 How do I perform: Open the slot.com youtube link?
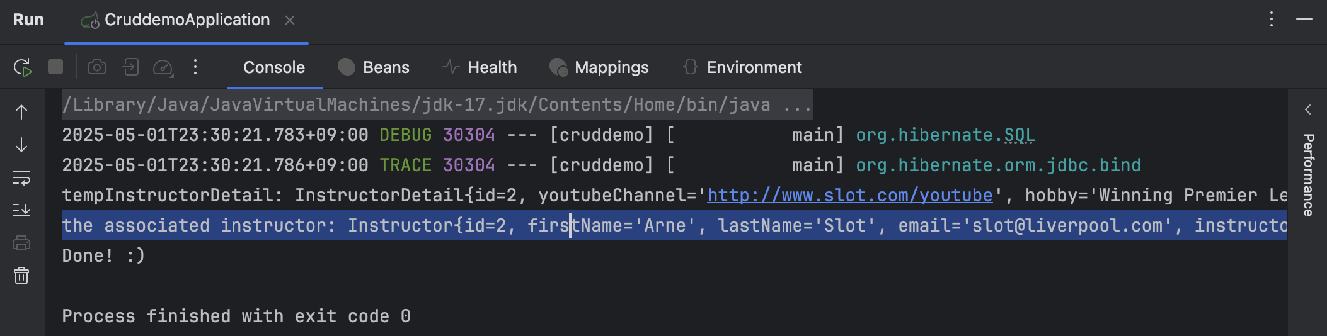tap(849, 196)
